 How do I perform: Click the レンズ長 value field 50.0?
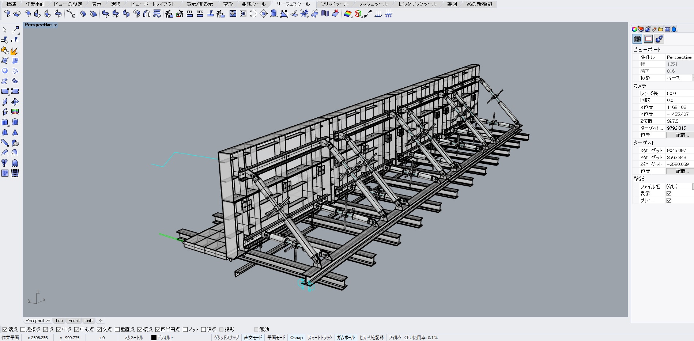pyautogui.click(x=680, y=93)
